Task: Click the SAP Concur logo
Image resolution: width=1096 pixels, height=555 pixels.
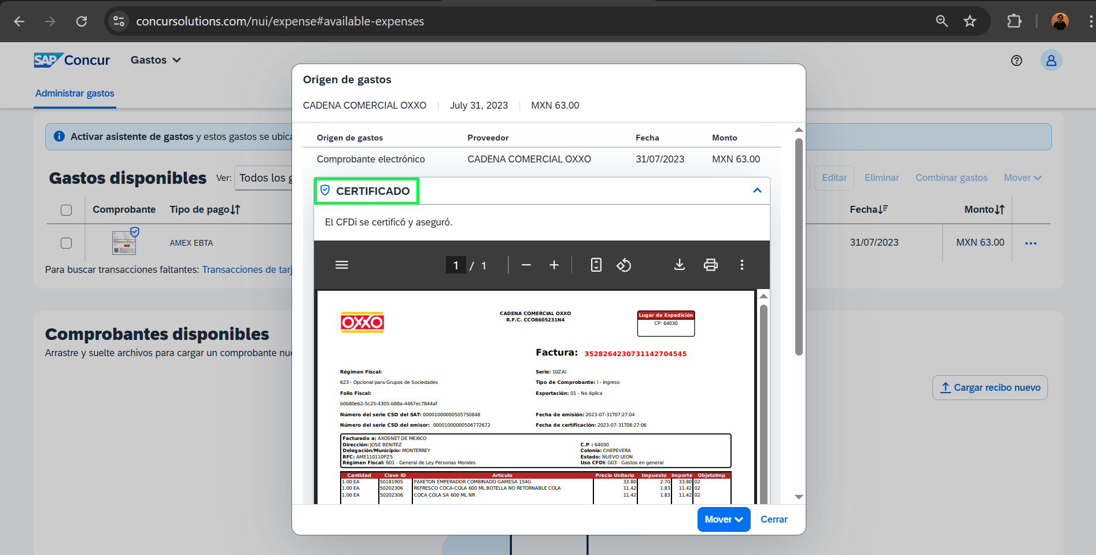Action: (72, 60)
